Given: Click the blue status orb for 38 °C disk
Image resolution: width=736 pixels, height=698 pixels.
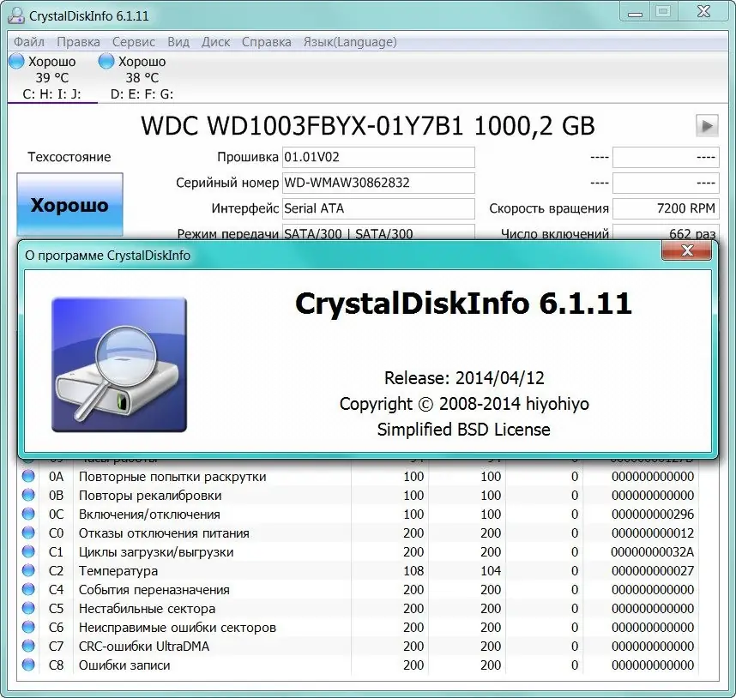Looking at the screenshot, I should pyautogui.click(x=106, y=61).
